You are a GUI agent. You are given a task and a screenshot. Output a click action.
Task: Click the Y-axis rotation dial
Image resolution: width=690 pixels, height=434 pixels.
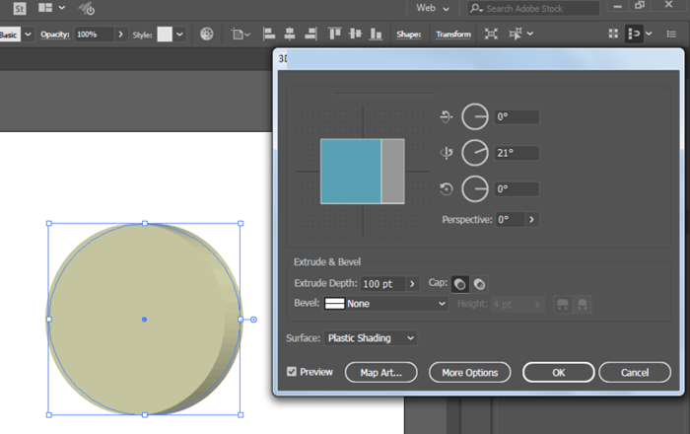coord(475,153)
